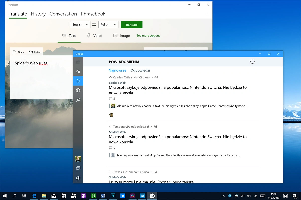Viewport: 301px width, 200px height.
Task: Open TemporaryPL's reply article title
Action: click(178, 139)
